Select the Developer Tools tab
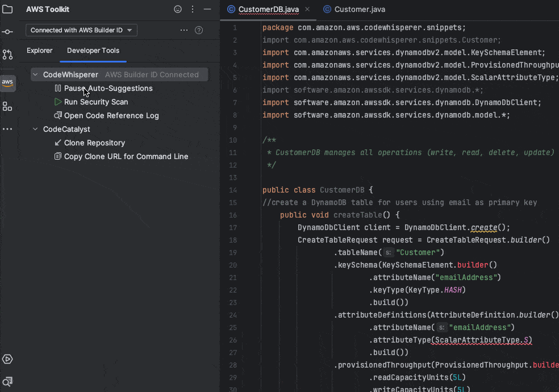Image resolution: width=559 pixels, height=392 pixels. [x=93, y=51]
